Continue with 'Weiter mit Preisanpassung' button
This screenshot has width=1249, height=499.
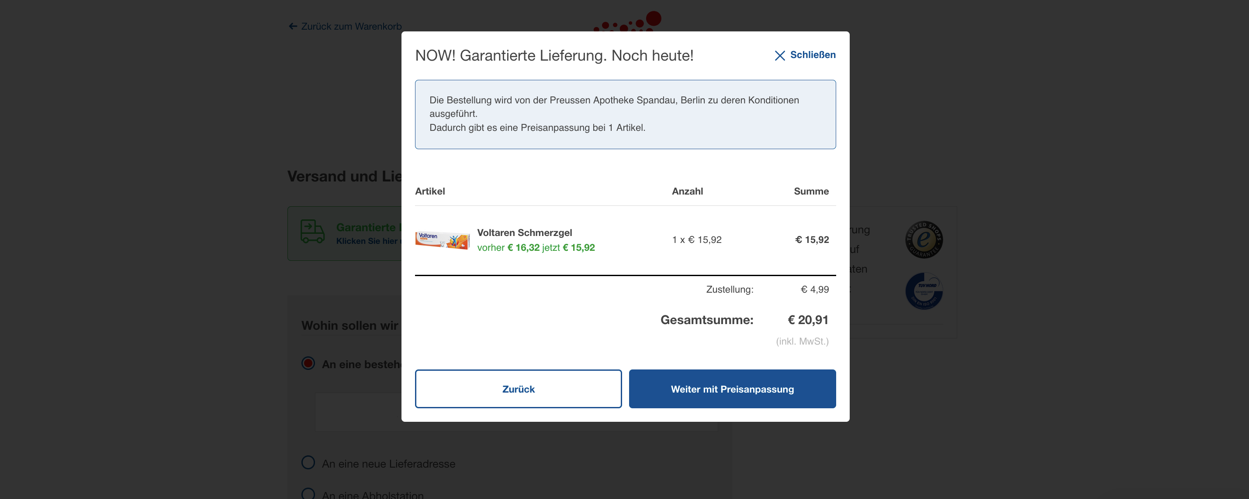click(732, 389)
